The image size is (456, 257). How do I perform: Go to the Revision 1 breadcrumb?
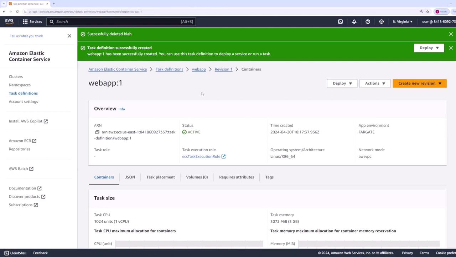pos(223,69)
